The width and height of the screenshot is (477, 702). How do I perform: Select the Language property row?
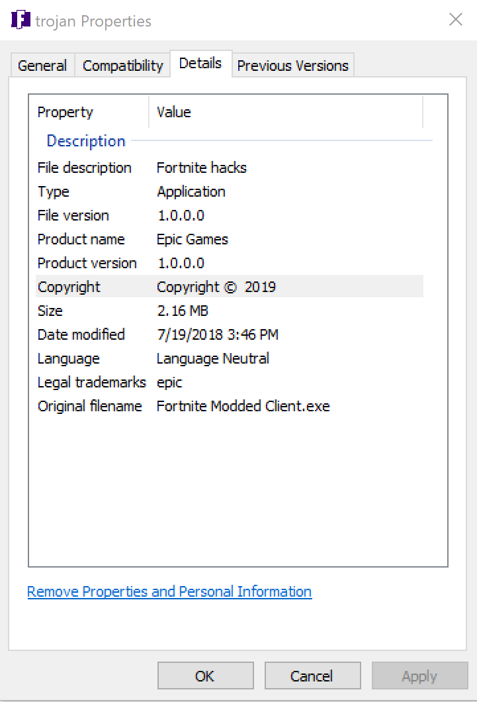coord(69,358)
